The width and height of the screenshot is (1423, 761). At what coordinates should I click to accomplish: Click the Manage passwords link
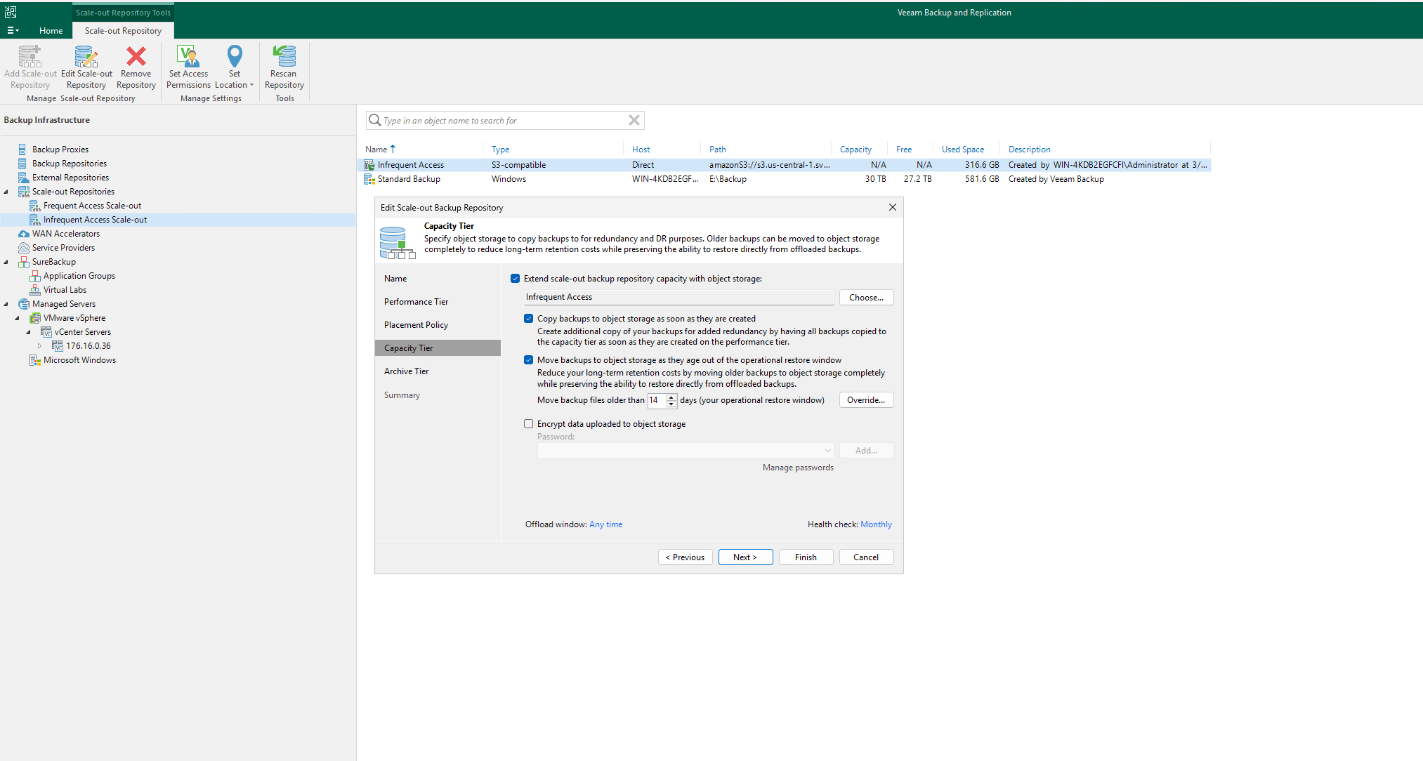(x=798, y=468)
